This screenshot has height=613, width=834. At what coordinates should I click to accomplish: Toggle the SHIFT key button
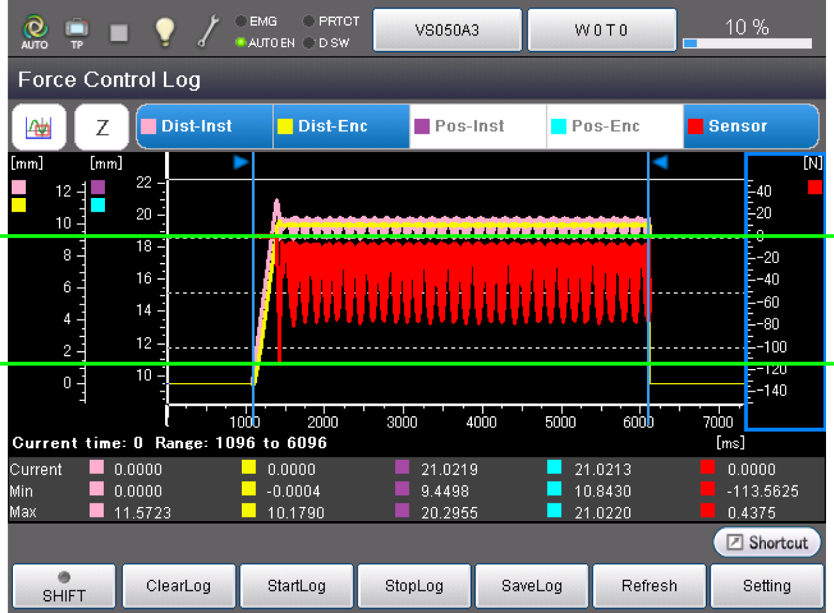64,587
